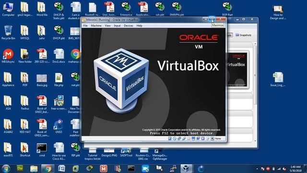
Task: Select the RED HAT folder
Action: (25, 126)
